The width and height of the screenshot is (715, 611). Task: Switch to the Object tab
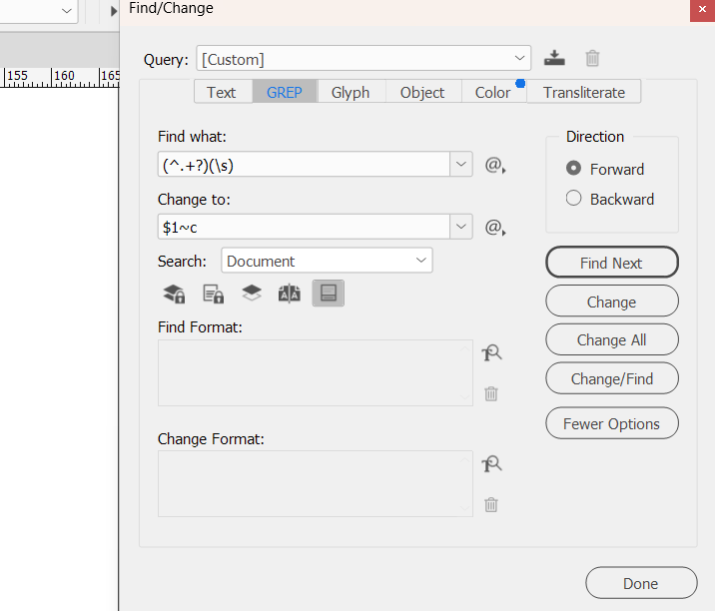423,92
